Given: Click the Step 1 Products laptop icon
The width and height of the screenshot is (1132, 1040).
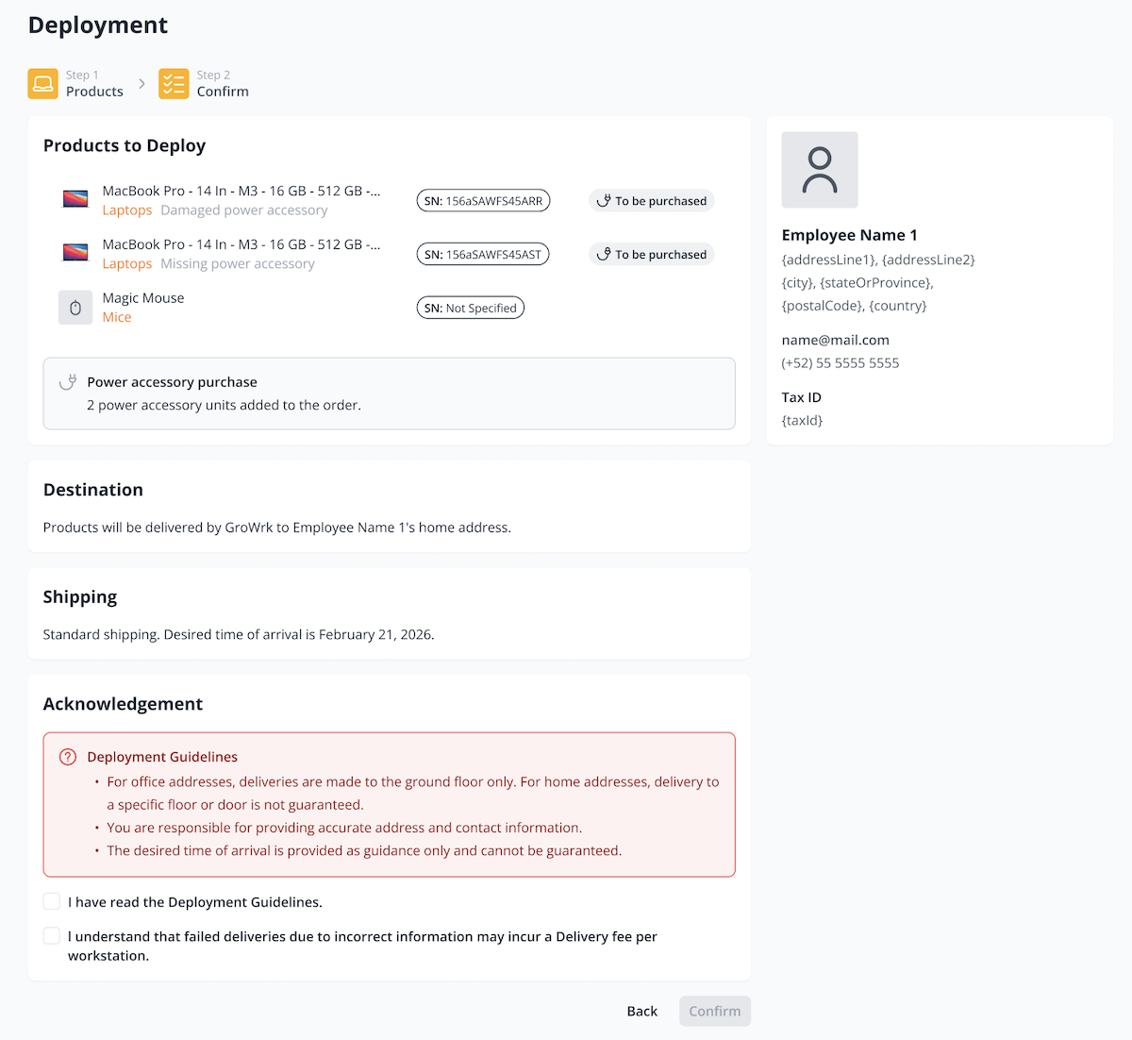Looking at the screenshot, I should click(x=43, y=84).
